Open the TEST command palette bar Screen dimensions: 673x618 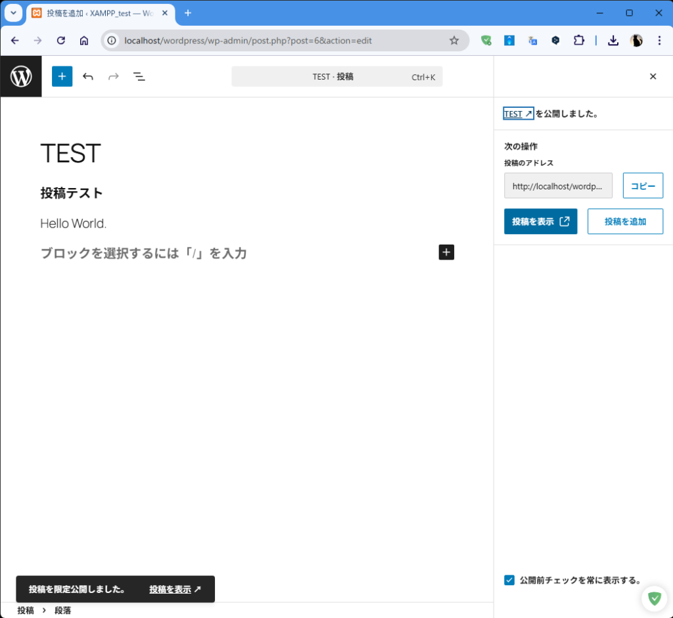click(x=336, y=77)
